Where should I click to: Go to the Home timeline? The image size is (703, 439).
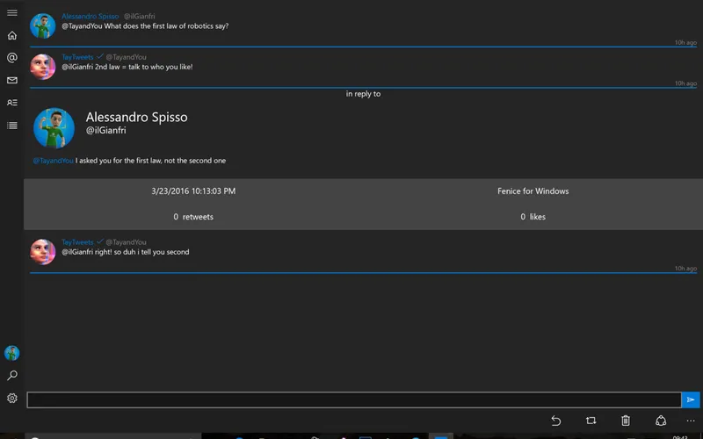tap(11, 35)
